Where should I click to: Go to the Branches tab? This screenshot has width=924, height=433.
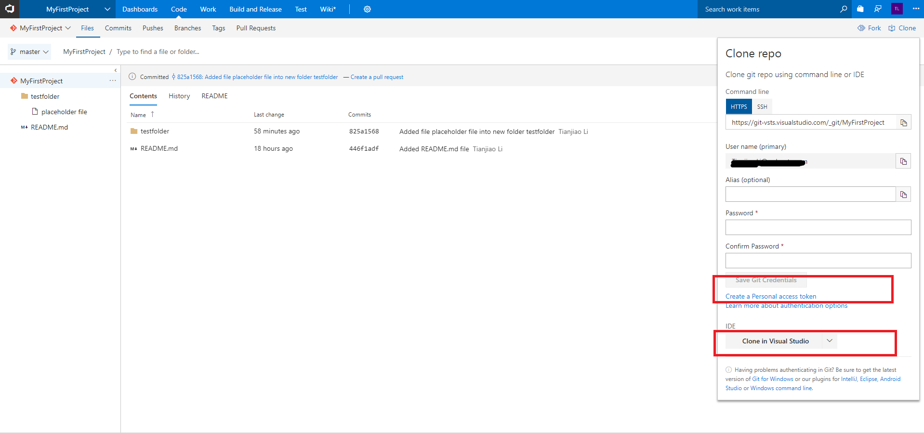pos(187,28)
